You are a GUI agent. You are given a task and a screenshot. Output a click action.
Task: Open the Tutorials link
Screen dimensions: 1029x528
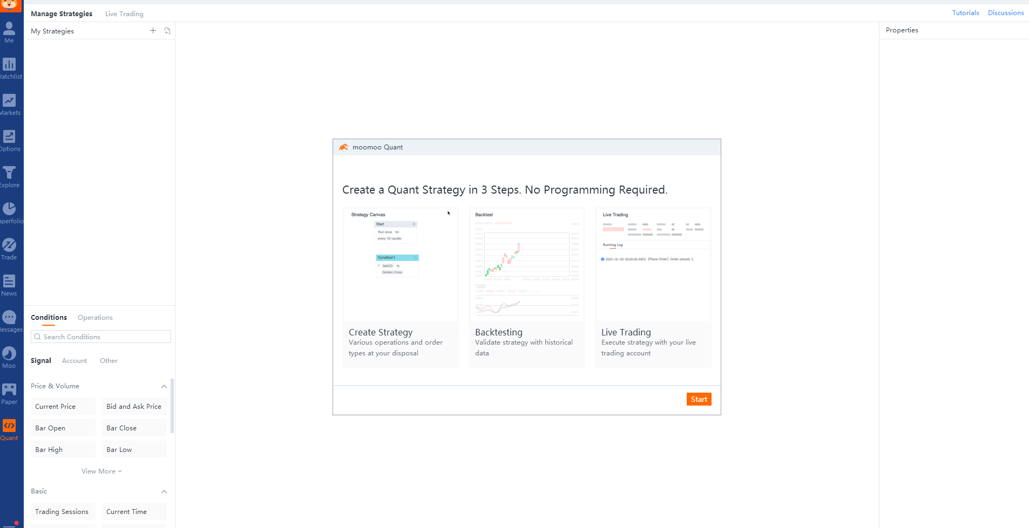(965, 13)
